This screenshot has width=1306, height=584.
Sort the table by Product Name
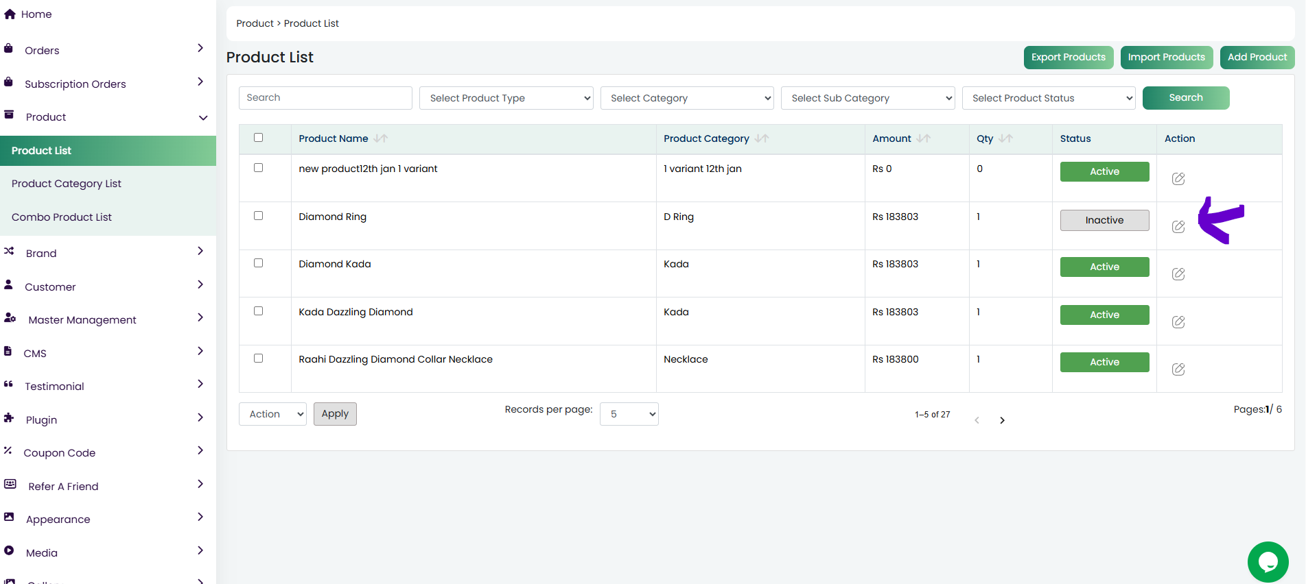(381, 138)
